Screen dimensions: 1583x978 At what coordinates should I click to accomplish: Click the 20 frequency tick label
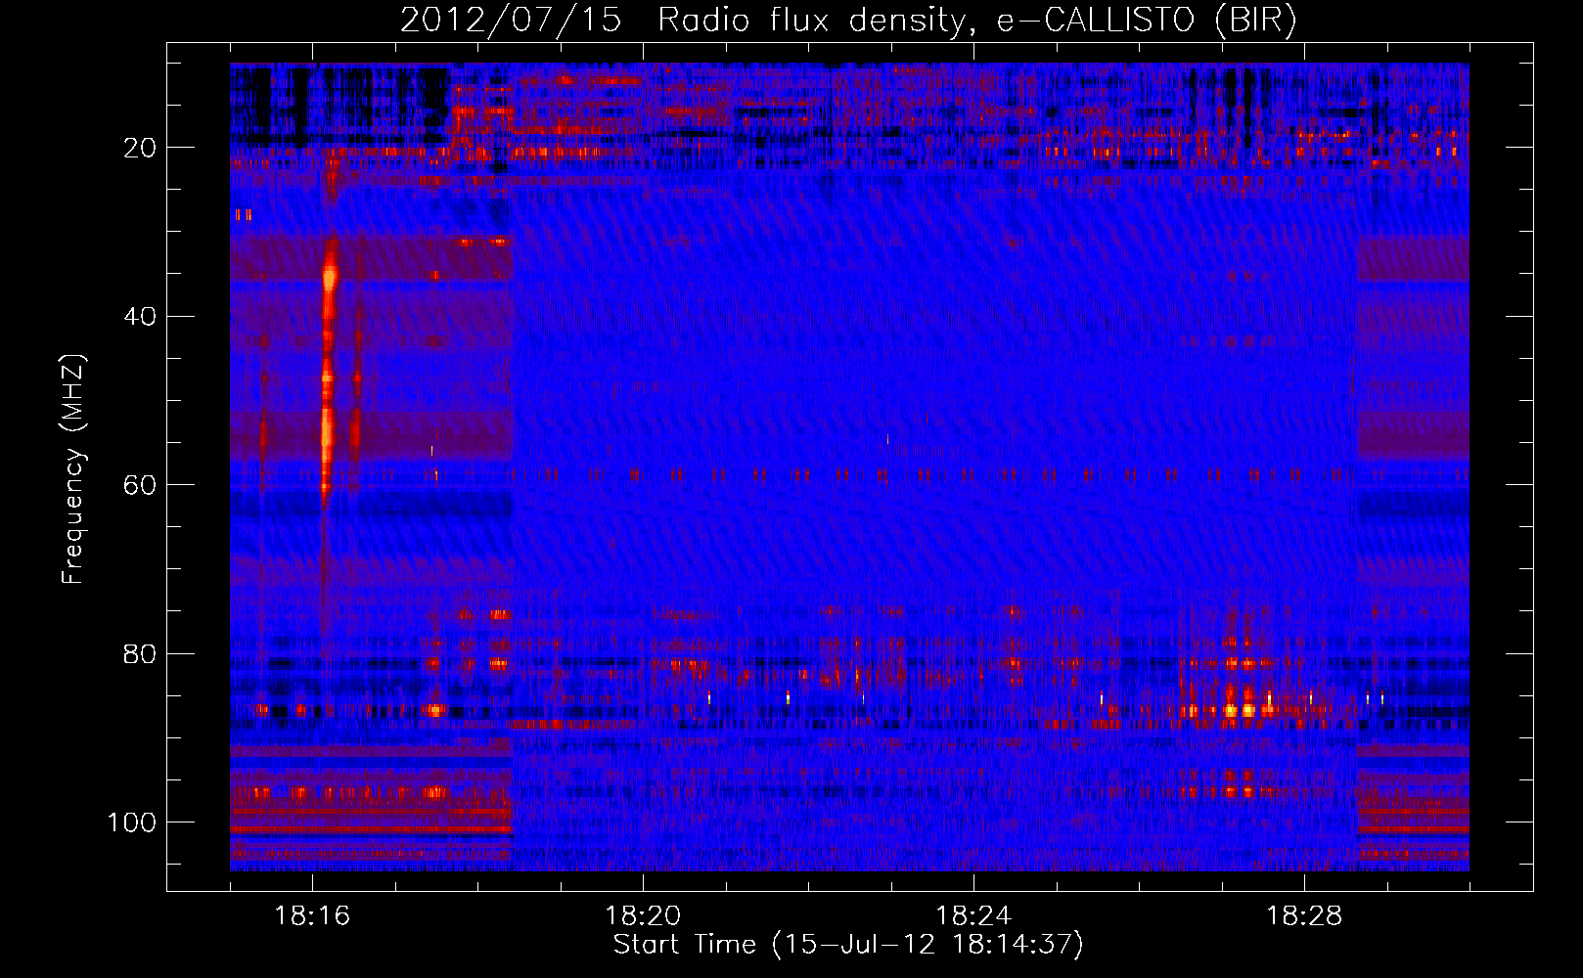click(140, 148)
